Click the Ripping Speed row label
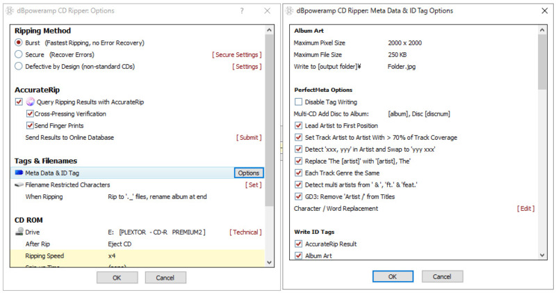 pyautogui.click(x=44, y=255)
